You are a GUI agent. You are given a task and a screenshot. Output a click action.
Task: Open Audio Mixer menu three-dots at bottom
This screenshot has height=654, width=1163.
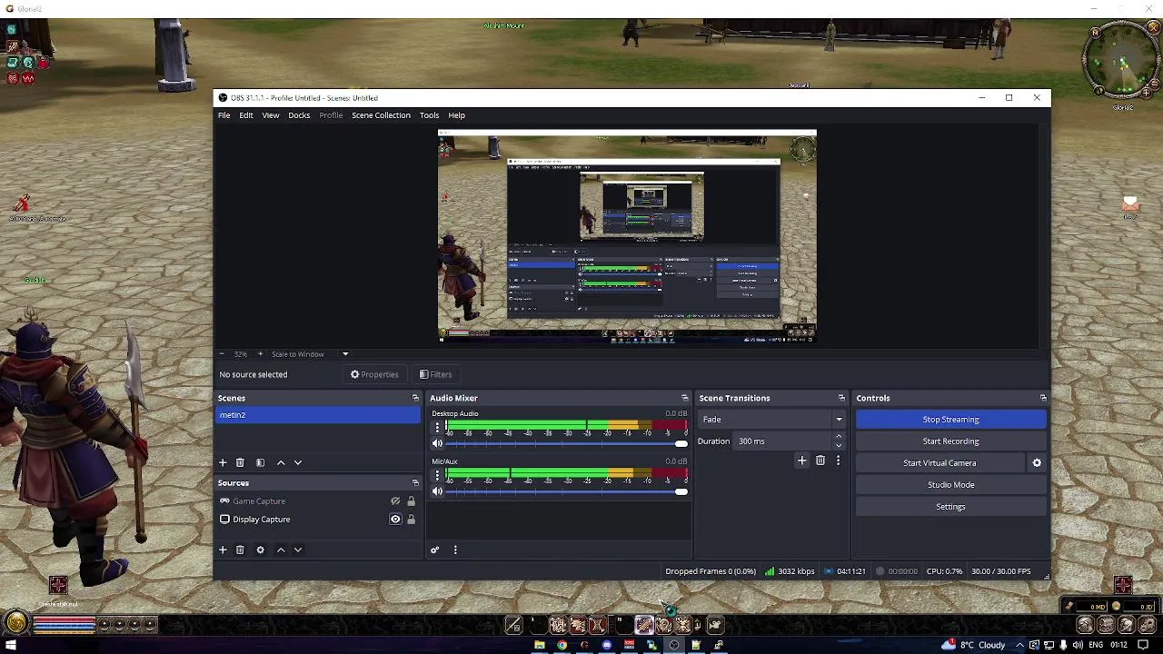[455, 550]
